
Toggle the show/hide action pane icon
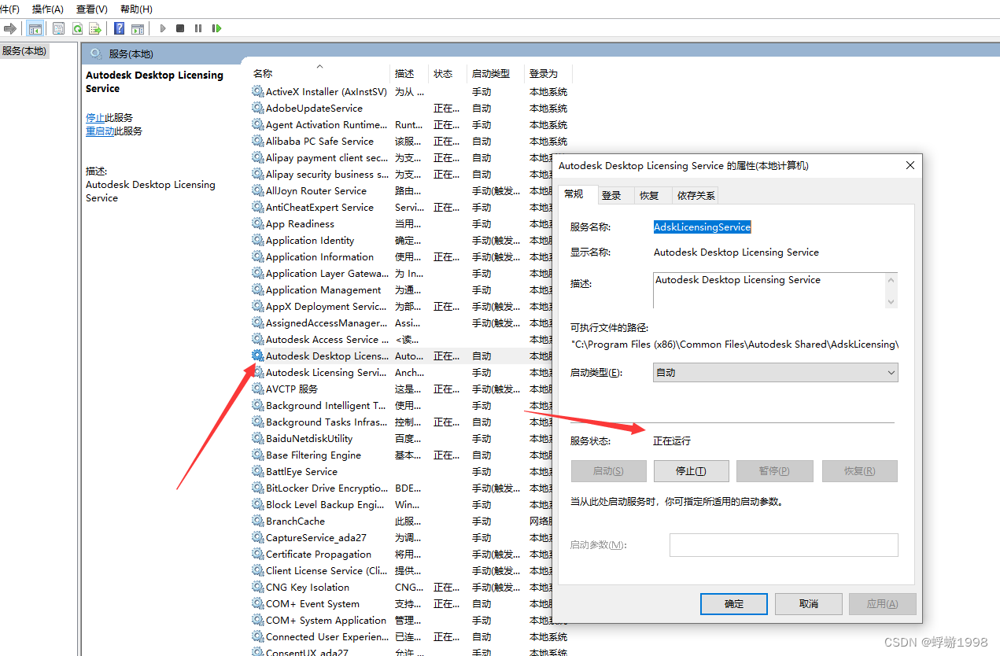(x=138, y=28)
